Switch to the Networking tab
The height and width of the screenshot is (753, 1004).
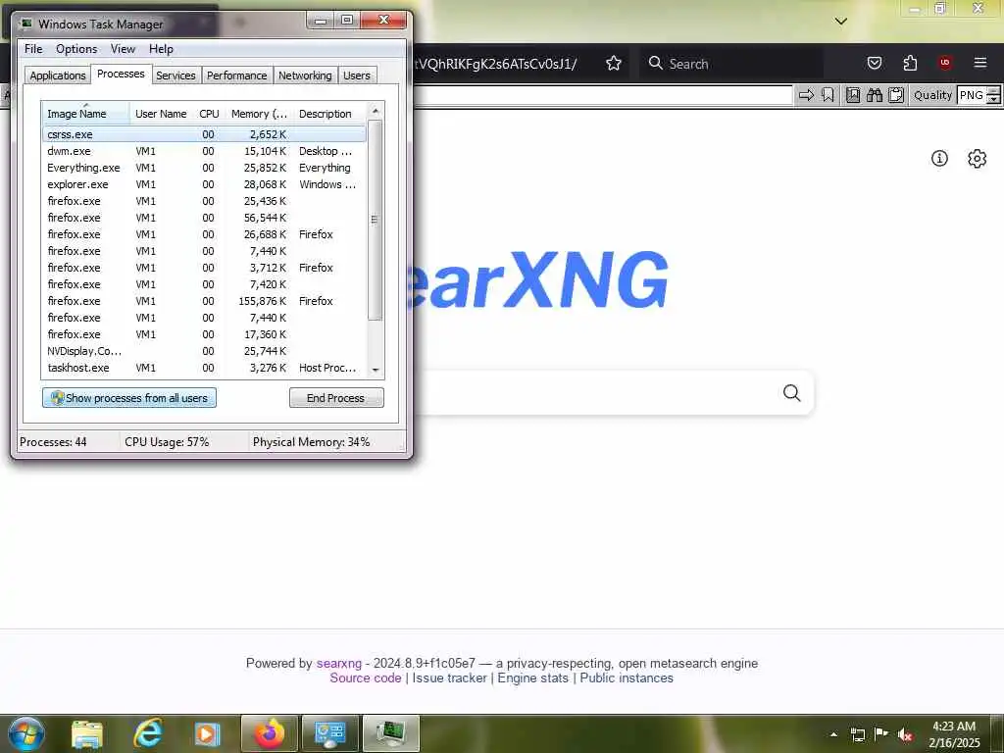coord(305,75)
